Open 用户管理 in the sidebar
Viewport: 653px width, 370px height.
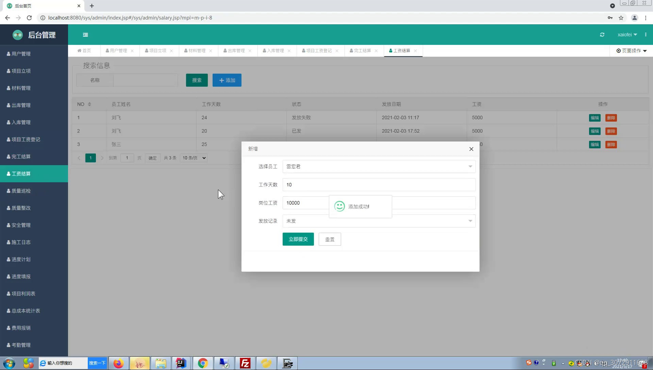34,54
